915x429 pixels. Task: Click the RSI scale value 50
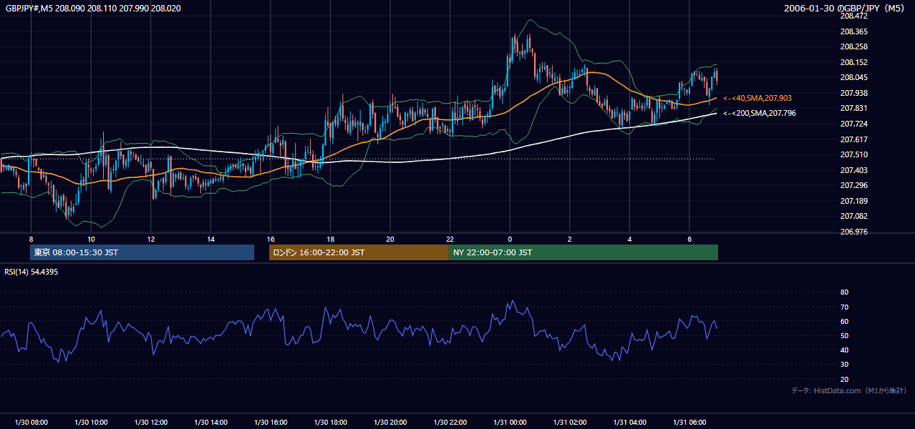[844, 335]
